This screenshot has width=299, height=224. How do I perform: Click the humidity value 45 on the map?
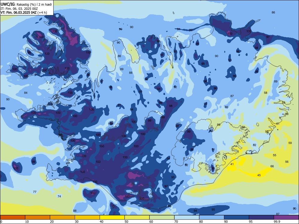point(259,175)
